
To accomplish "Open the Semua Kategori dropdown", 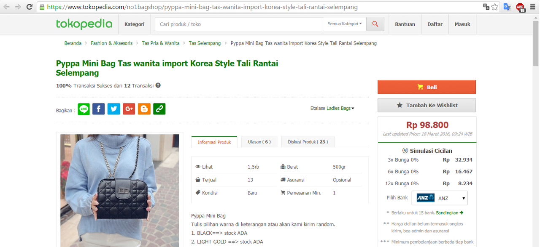I will point(345,24).
